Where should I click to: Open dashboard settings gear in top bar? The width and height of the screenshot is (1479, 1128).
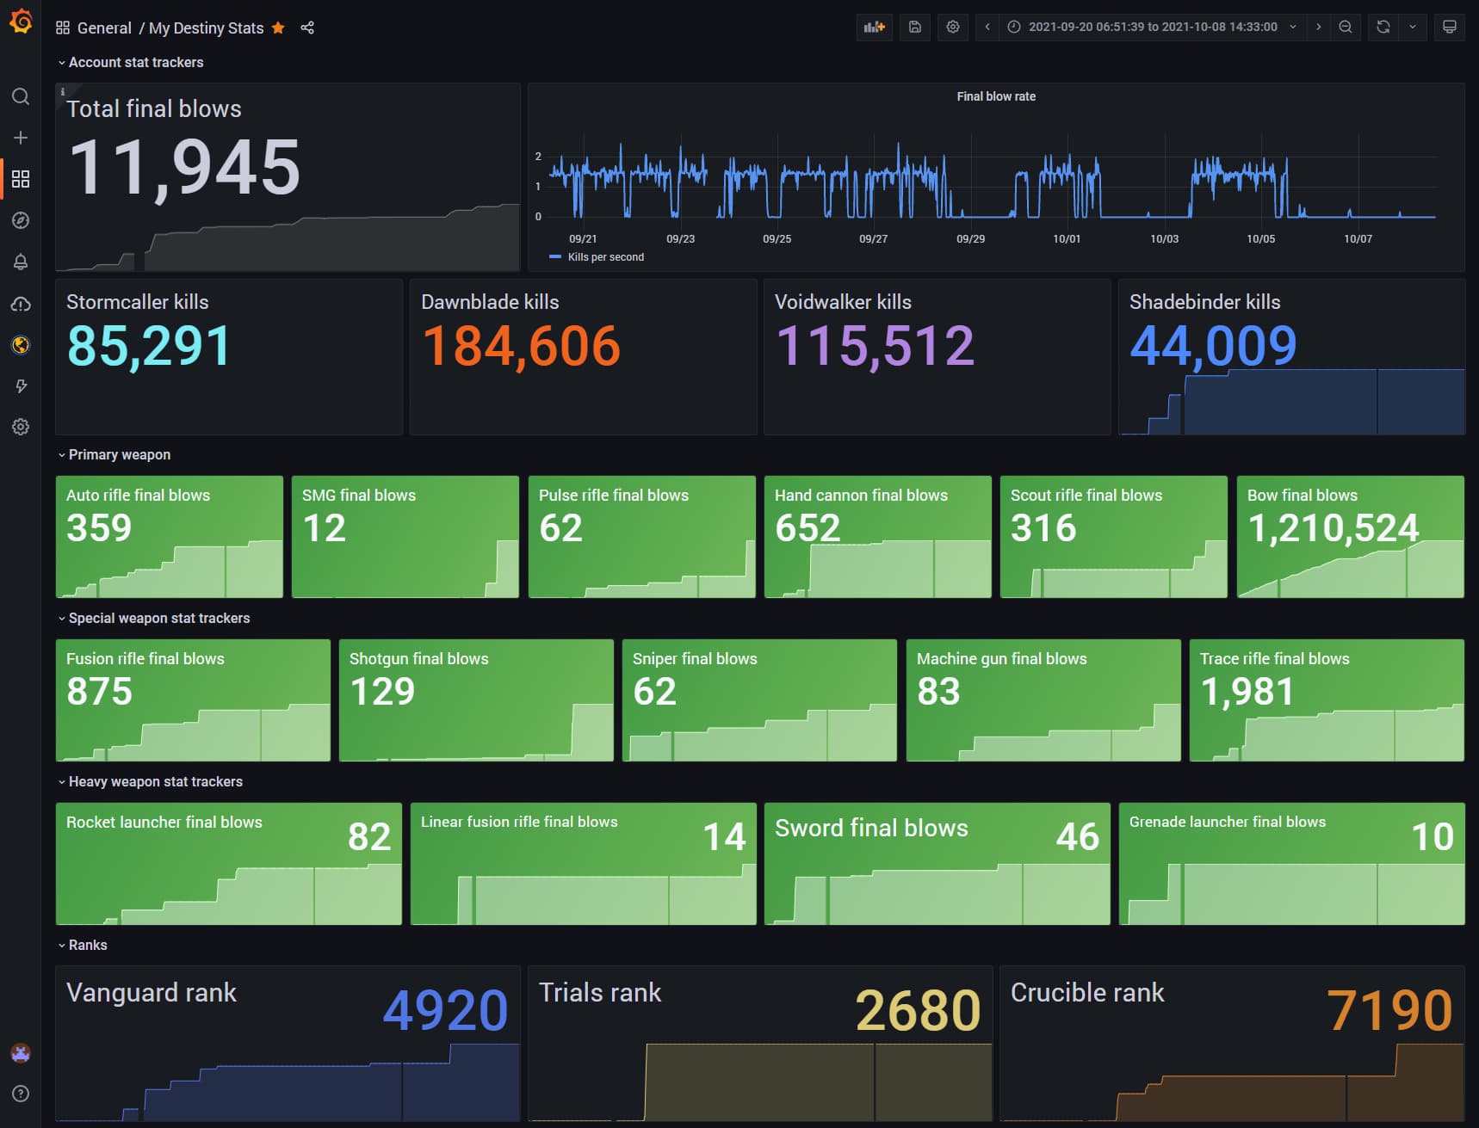tap(953, 27)
